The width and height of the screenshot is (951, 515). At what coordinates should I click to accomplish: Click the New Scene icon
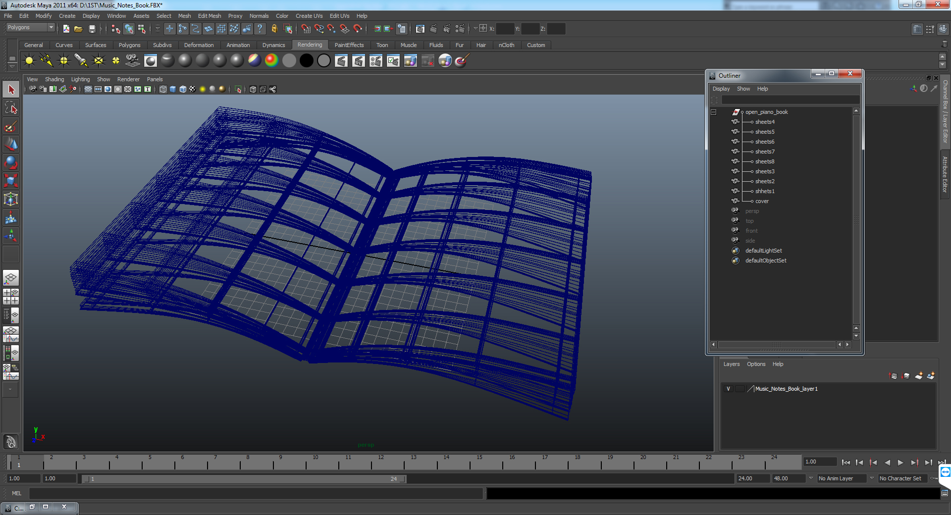(x=66, y=29)
